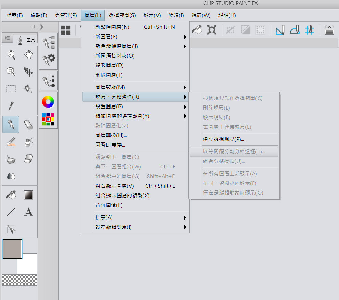Open the Color Wheel palette
The height and width of the screenshot is (300, 339).
point(48,102)
